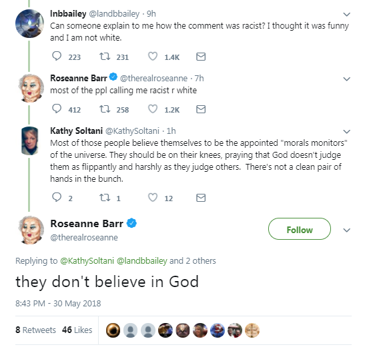
Task: Follow Roseanne Barr
Action: point(300,229)
